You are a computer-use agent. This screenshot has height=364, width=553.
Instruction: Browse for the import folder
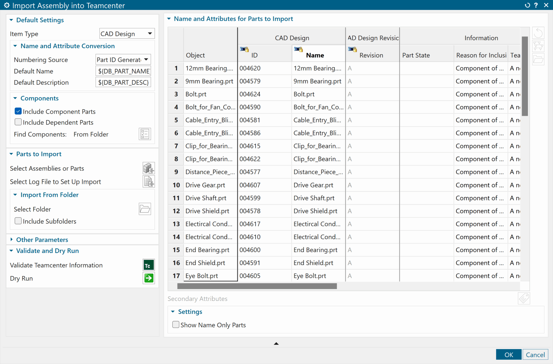click(x=145, y=209)
